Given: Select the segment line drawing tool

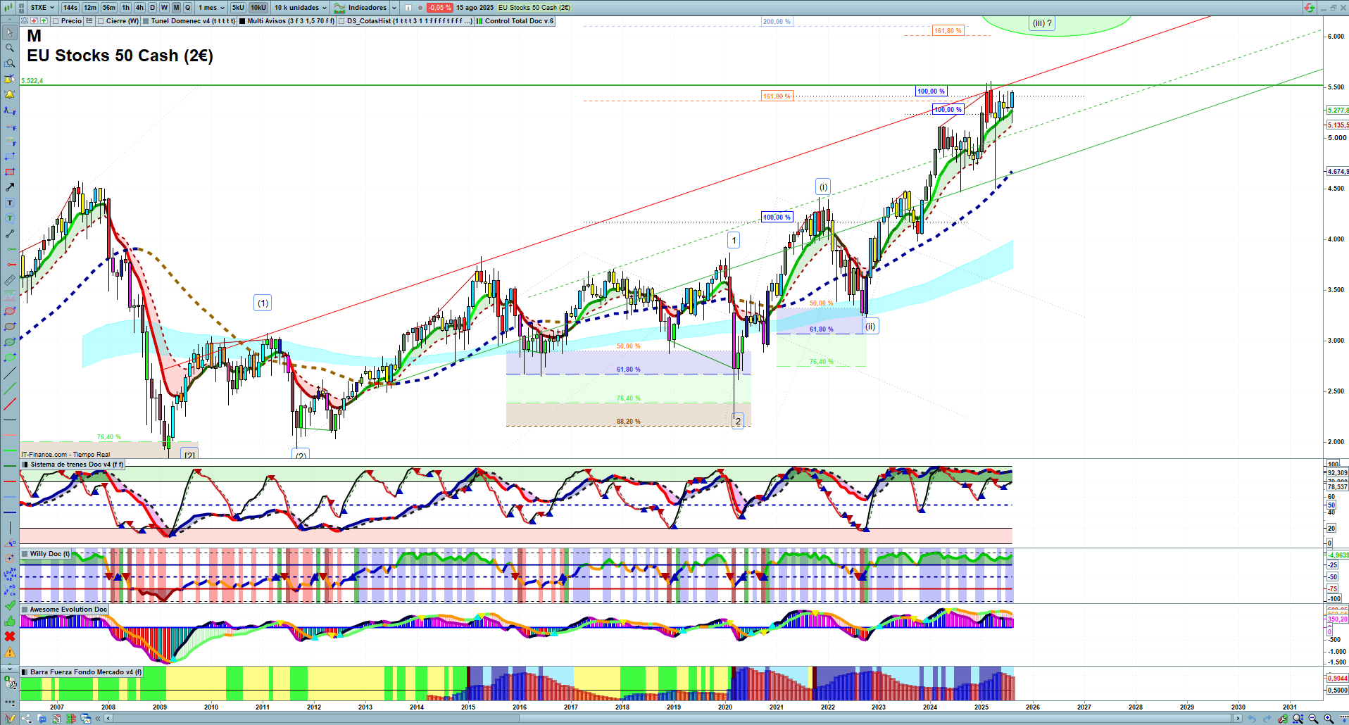Looking at the screenshot, I should (10, 234).
